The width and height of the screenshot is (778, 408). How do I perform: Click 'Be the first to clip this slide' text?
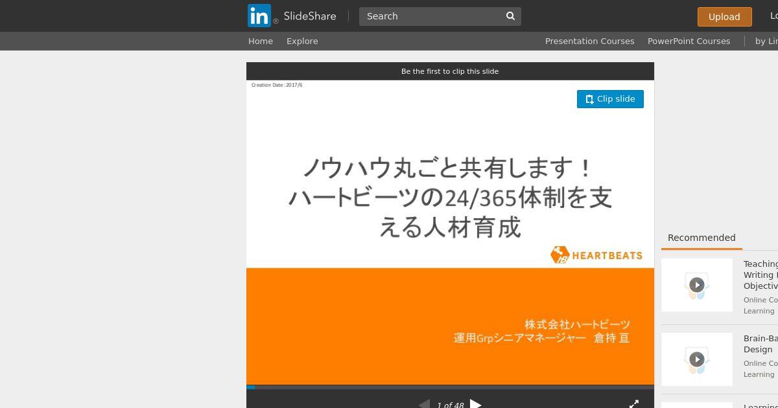450,71
